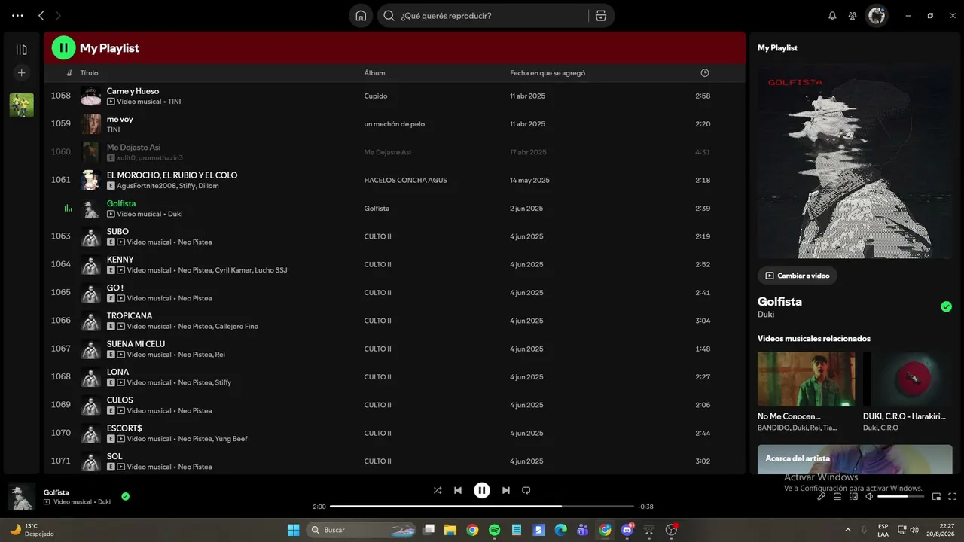The image size is (964, 542).
Task: Toggle repeat mode
Action: pyautogui.click(x=526, y=490)
